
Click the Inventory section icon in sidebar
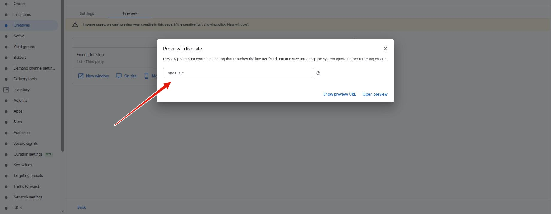6,90
